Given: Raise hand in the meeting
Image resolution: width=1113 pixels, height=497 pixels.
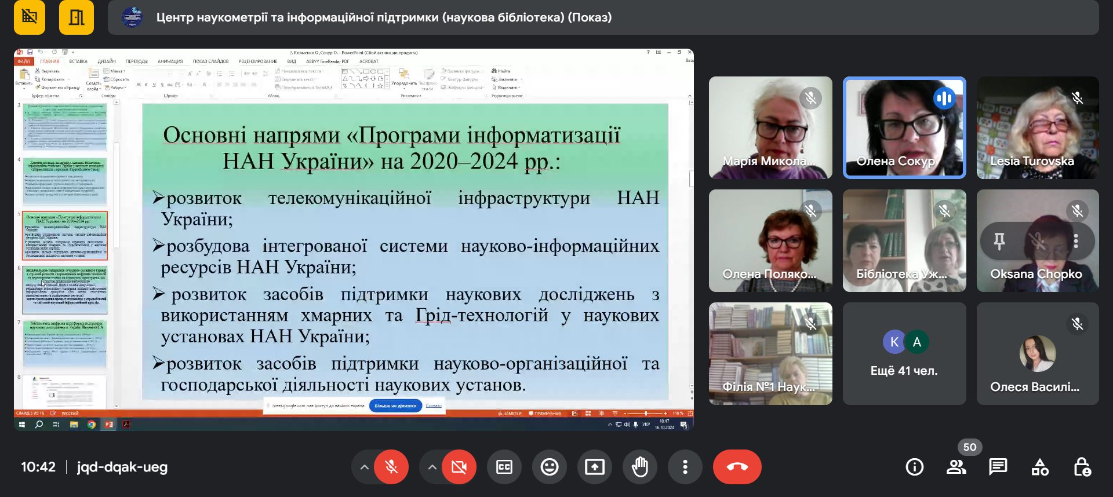Looking at the screenshot, I should 639,467.
